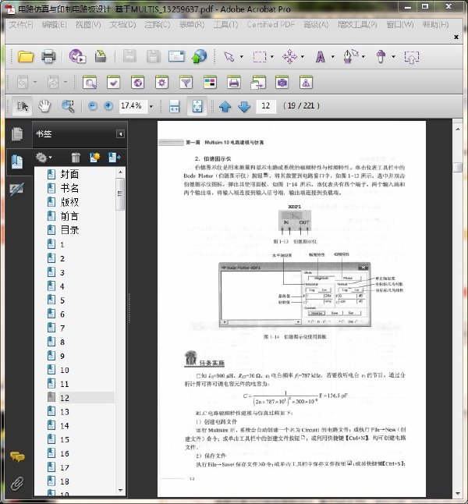Select the pen nib tool
This screenshot has width=468, height=504.
click(350, 57)
